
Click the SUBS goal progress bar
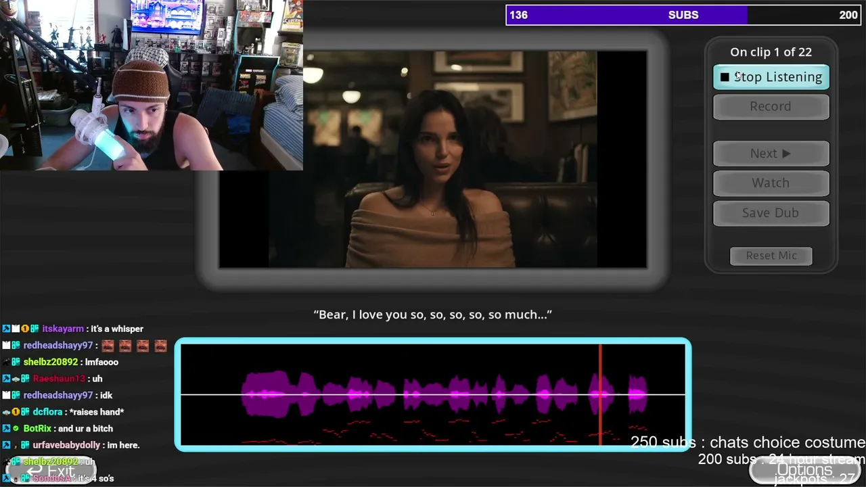coord(683,15)
